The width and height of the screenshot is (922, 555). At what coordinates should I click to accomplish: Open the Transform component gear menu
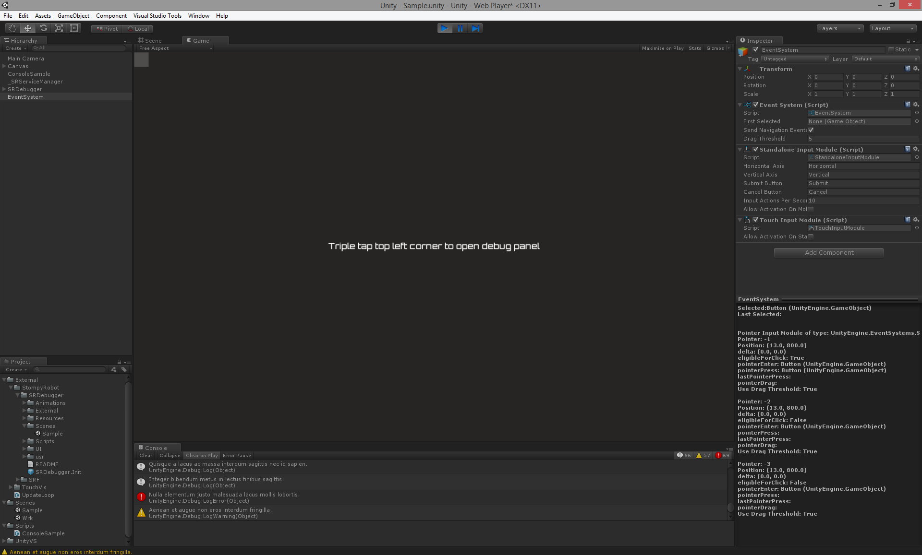tap(915, 69)
